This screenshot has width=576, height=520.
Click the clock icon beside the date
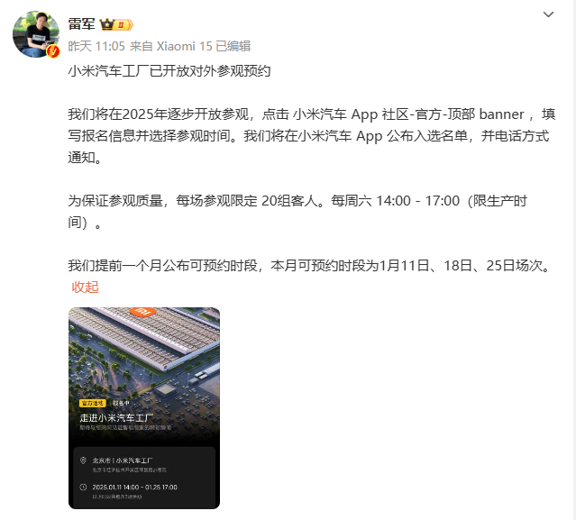83,487
